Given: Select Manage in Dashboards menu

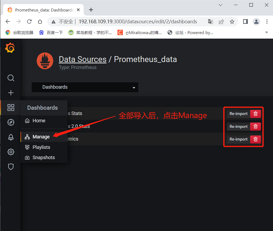Looking at the screenshot, I should click(41, 137).
